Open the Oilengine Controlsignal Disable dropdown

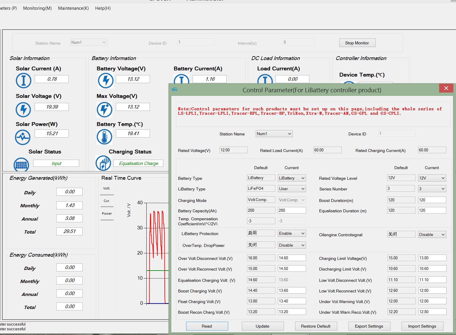point(432,234)
